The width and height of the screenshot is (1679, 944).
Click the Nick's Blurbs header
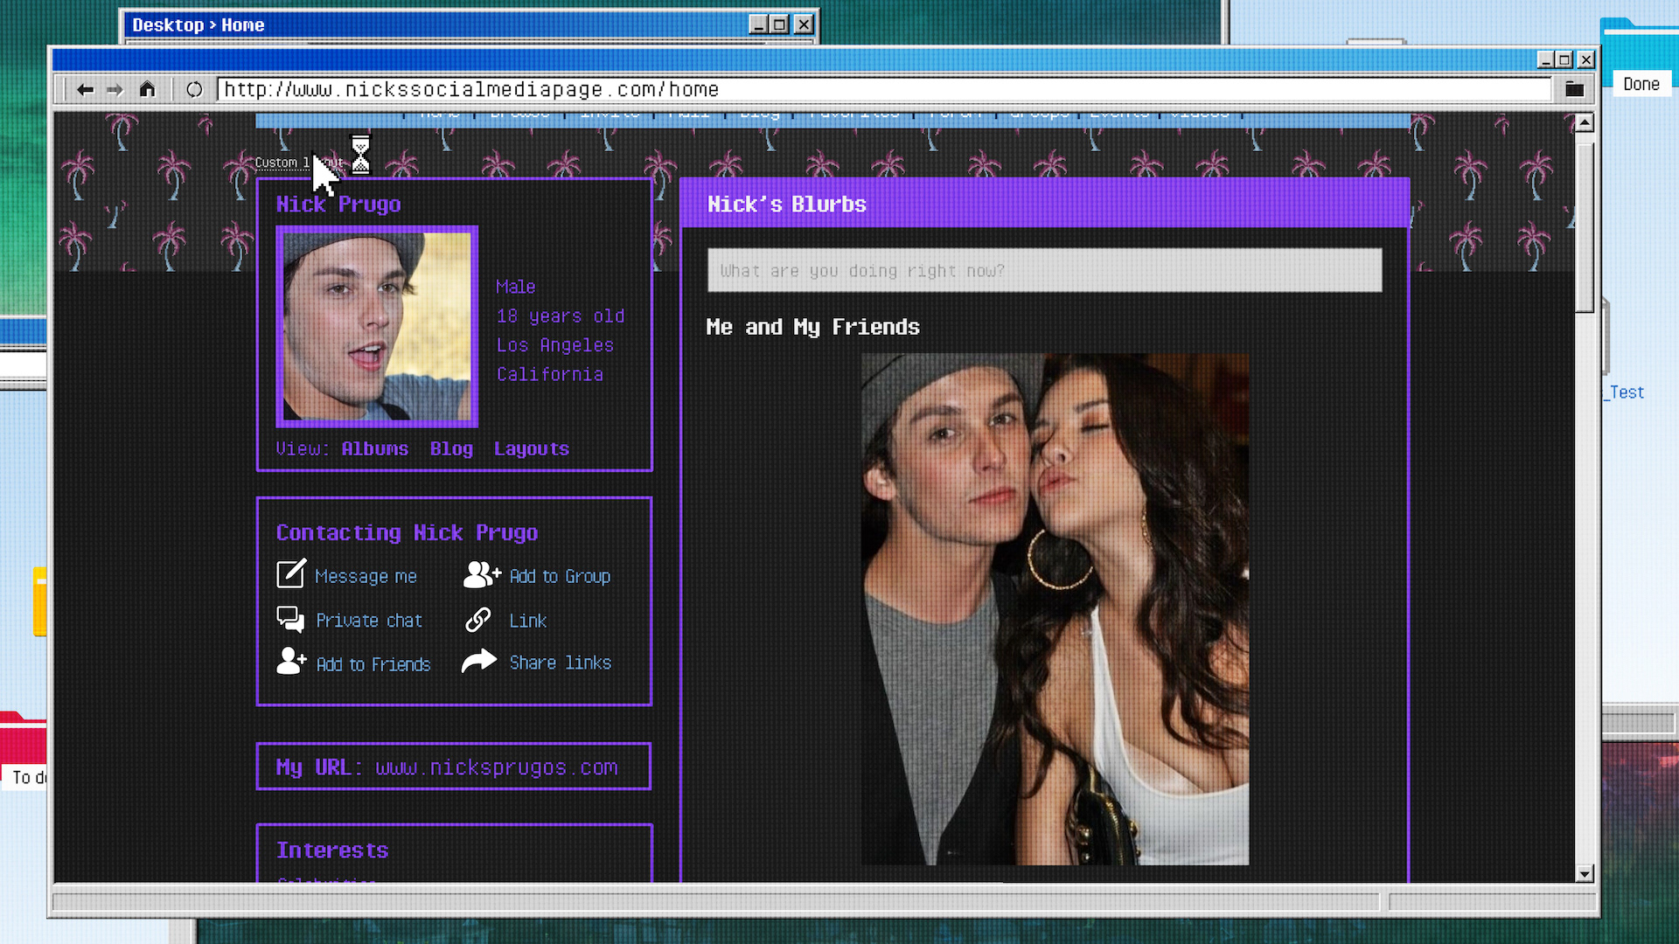click(x=787, y=205)
